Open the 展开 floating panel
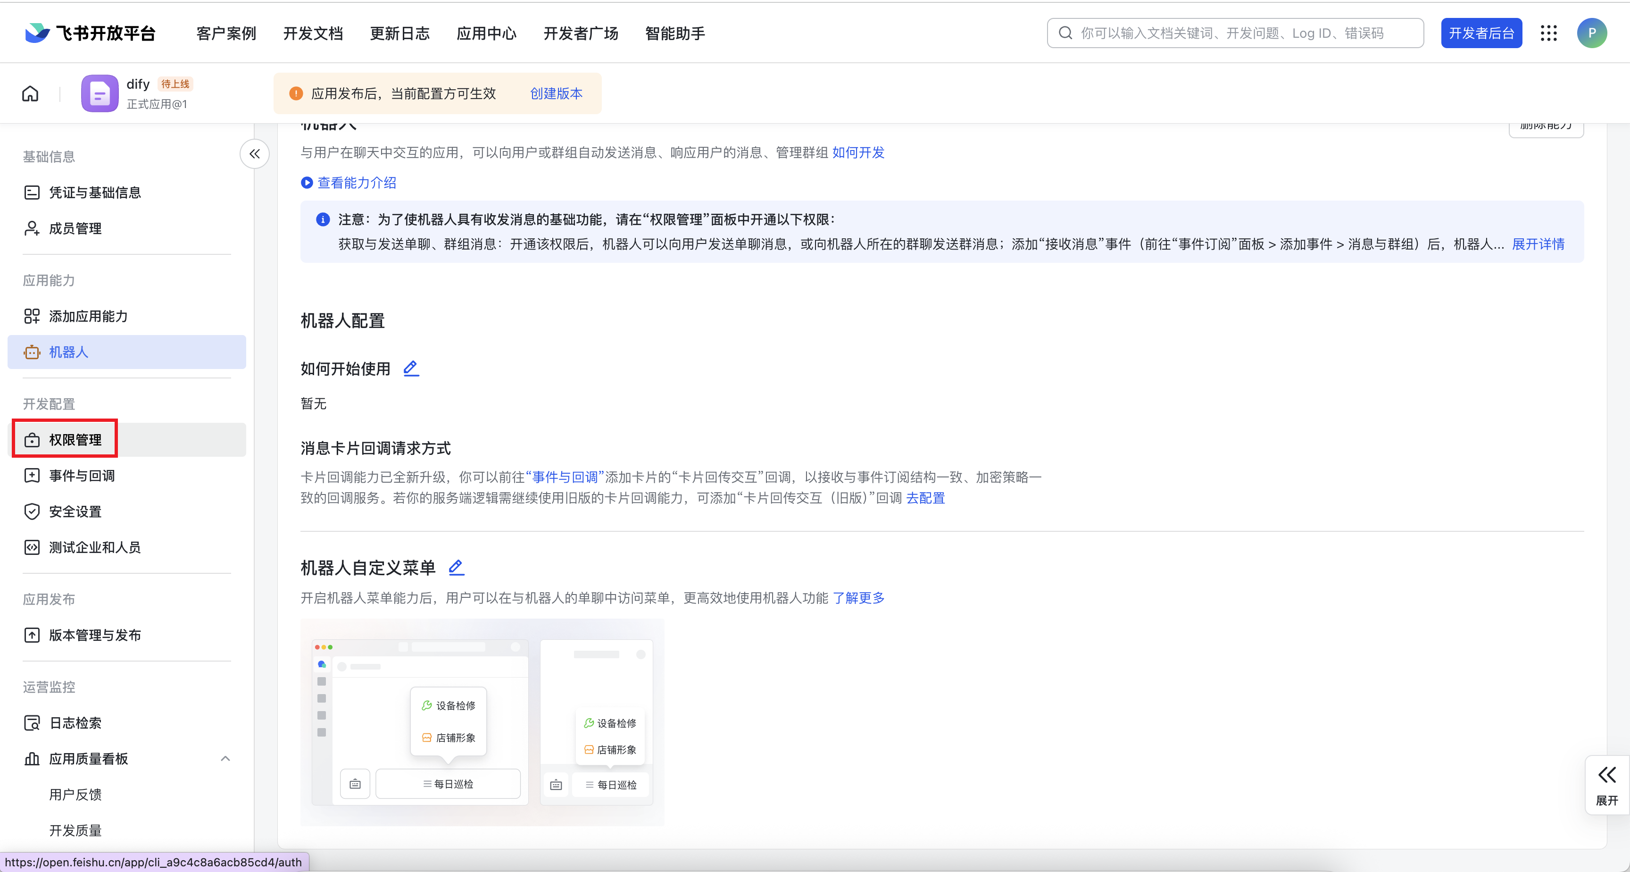1630x872 pixels. click(x=1606, y=785)
